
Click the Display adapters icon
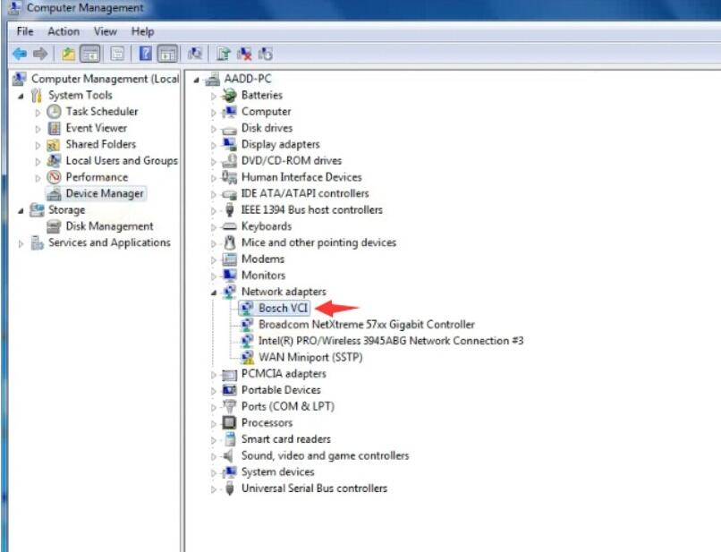[x=229, y=144]
